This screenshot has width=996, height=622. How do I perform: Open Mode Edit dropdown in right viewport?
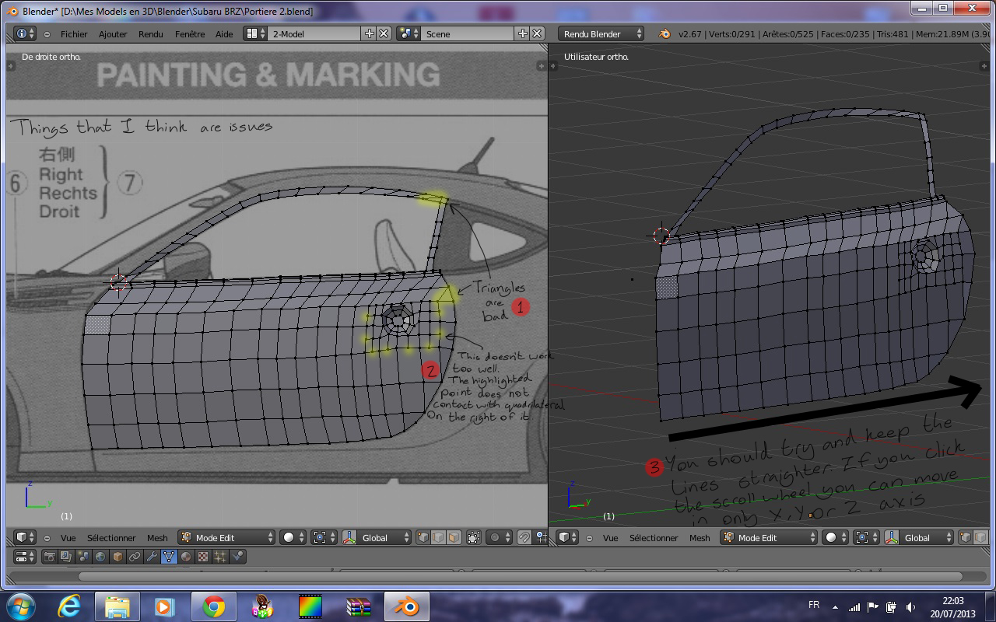[x=769, y=537]
